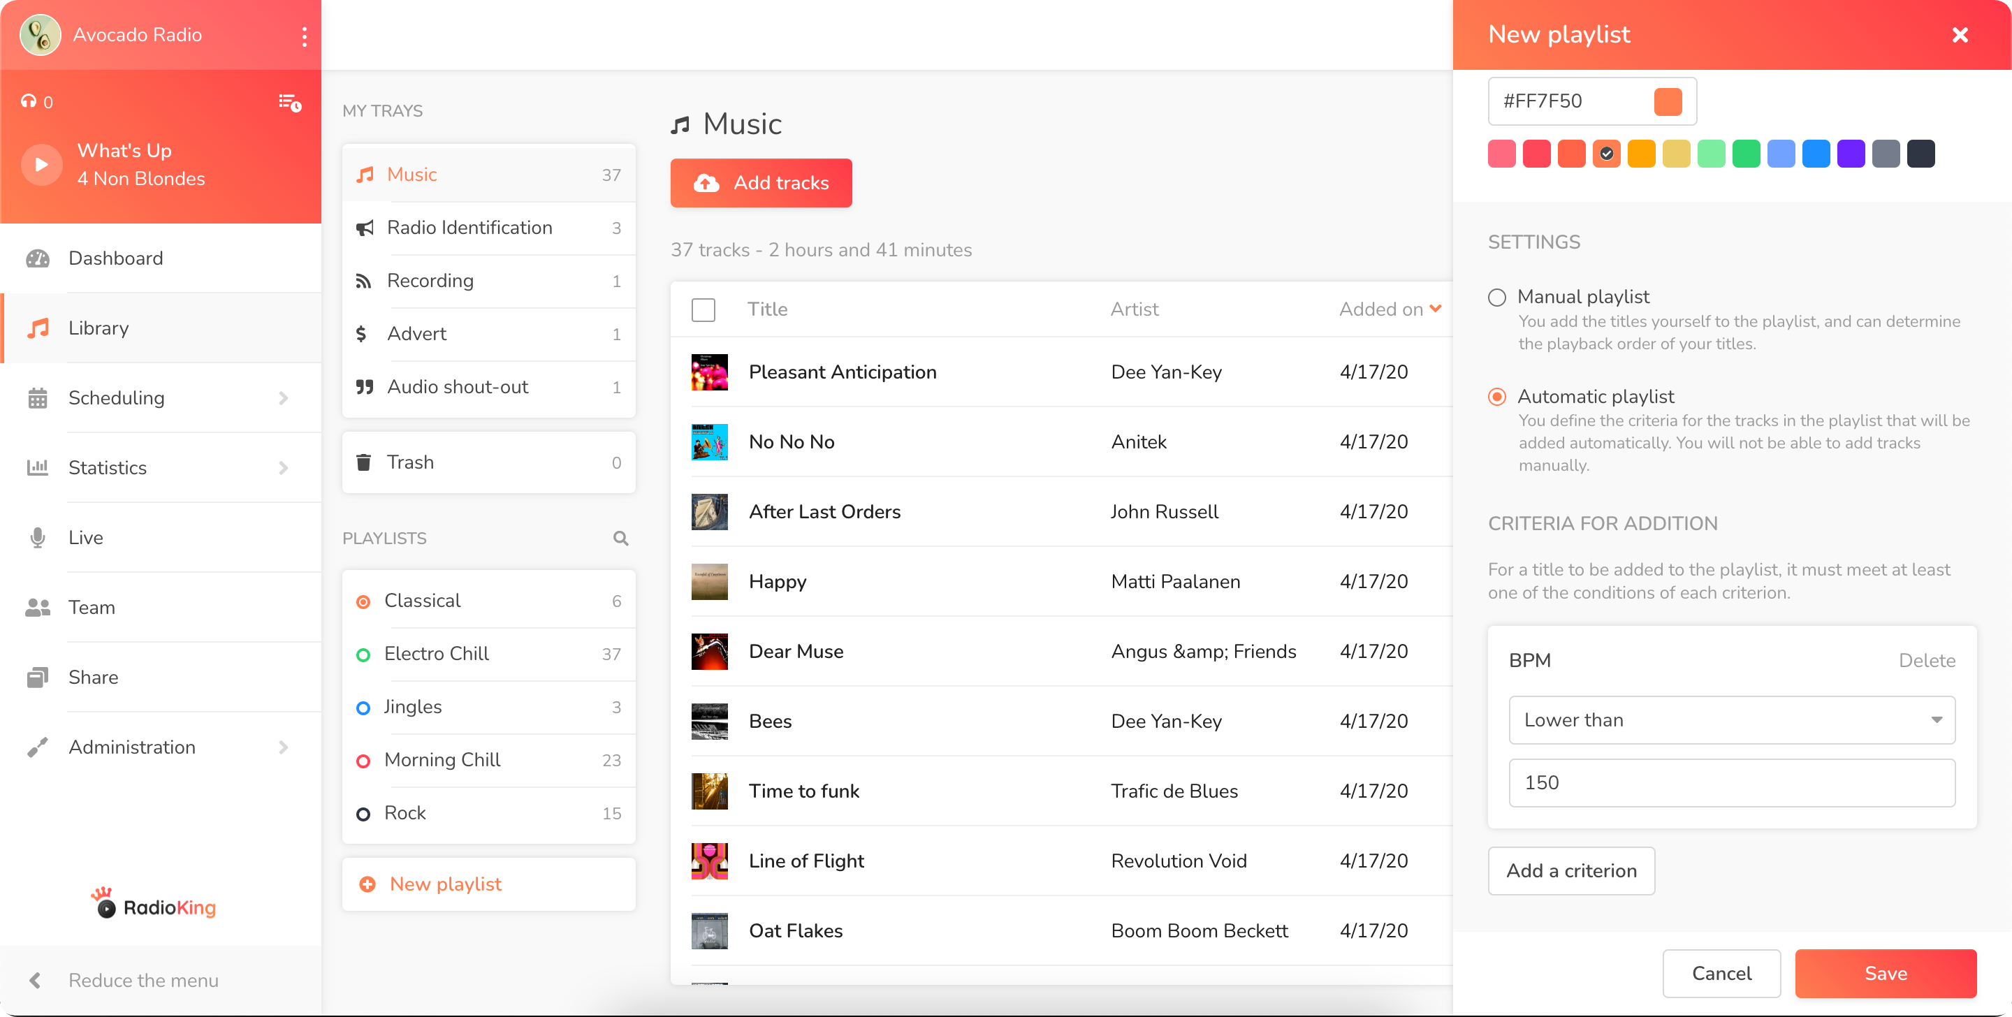Image resolution: width=2012 pixels, height=1017 pixels.
Task: Click the Trash bin icon
Action: click(x=364, y=462)
